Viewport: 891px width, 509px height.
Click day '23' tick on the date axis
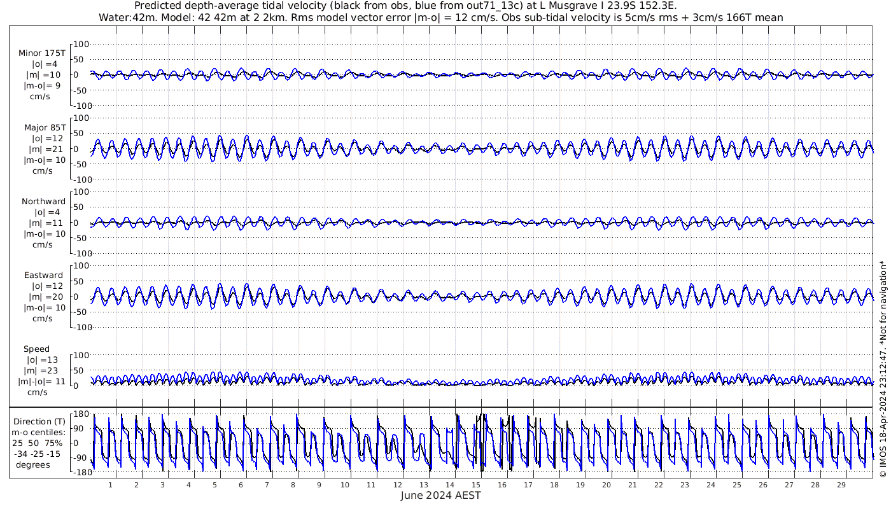[684, 485]
